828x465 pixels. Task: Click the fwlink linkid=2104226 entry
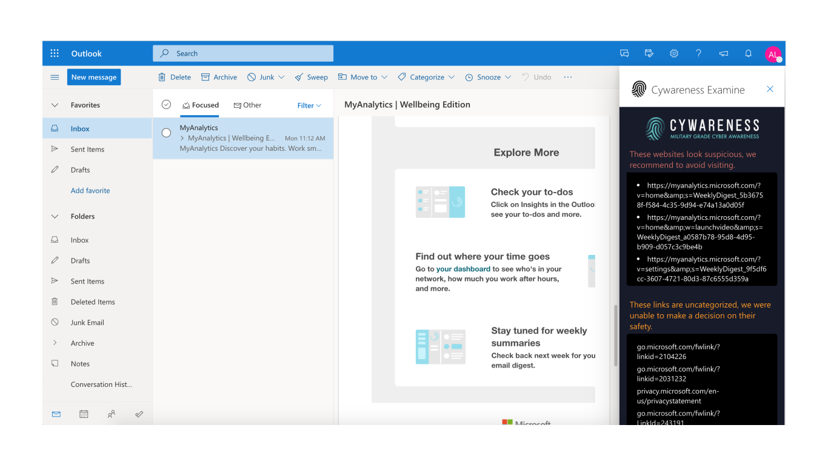pyautogui.click(x=678, y=352)
